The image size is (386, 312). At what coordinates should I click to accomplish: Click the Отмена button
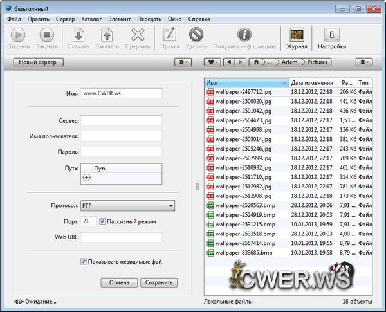(x=119, y=282)
